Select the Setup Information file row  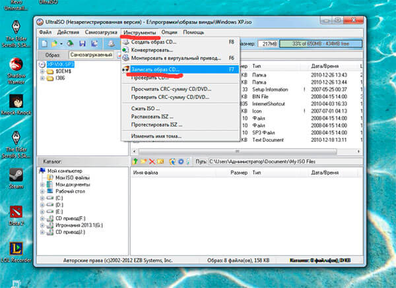click(x=300, y=90)
